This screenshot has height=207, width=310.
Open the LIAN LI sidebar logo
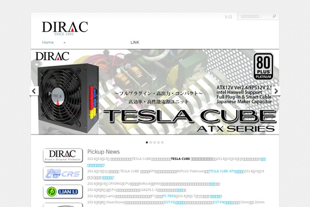click(63, 192)
